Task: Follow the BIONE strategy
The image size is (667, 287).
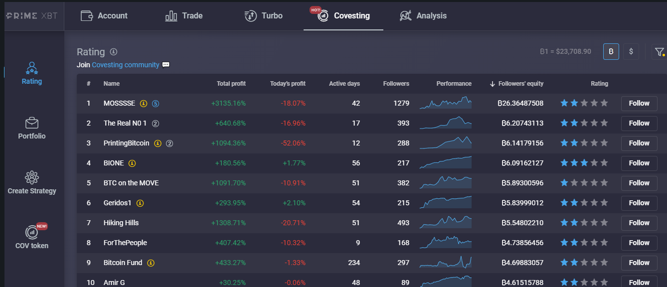Action: click(639, 163)
